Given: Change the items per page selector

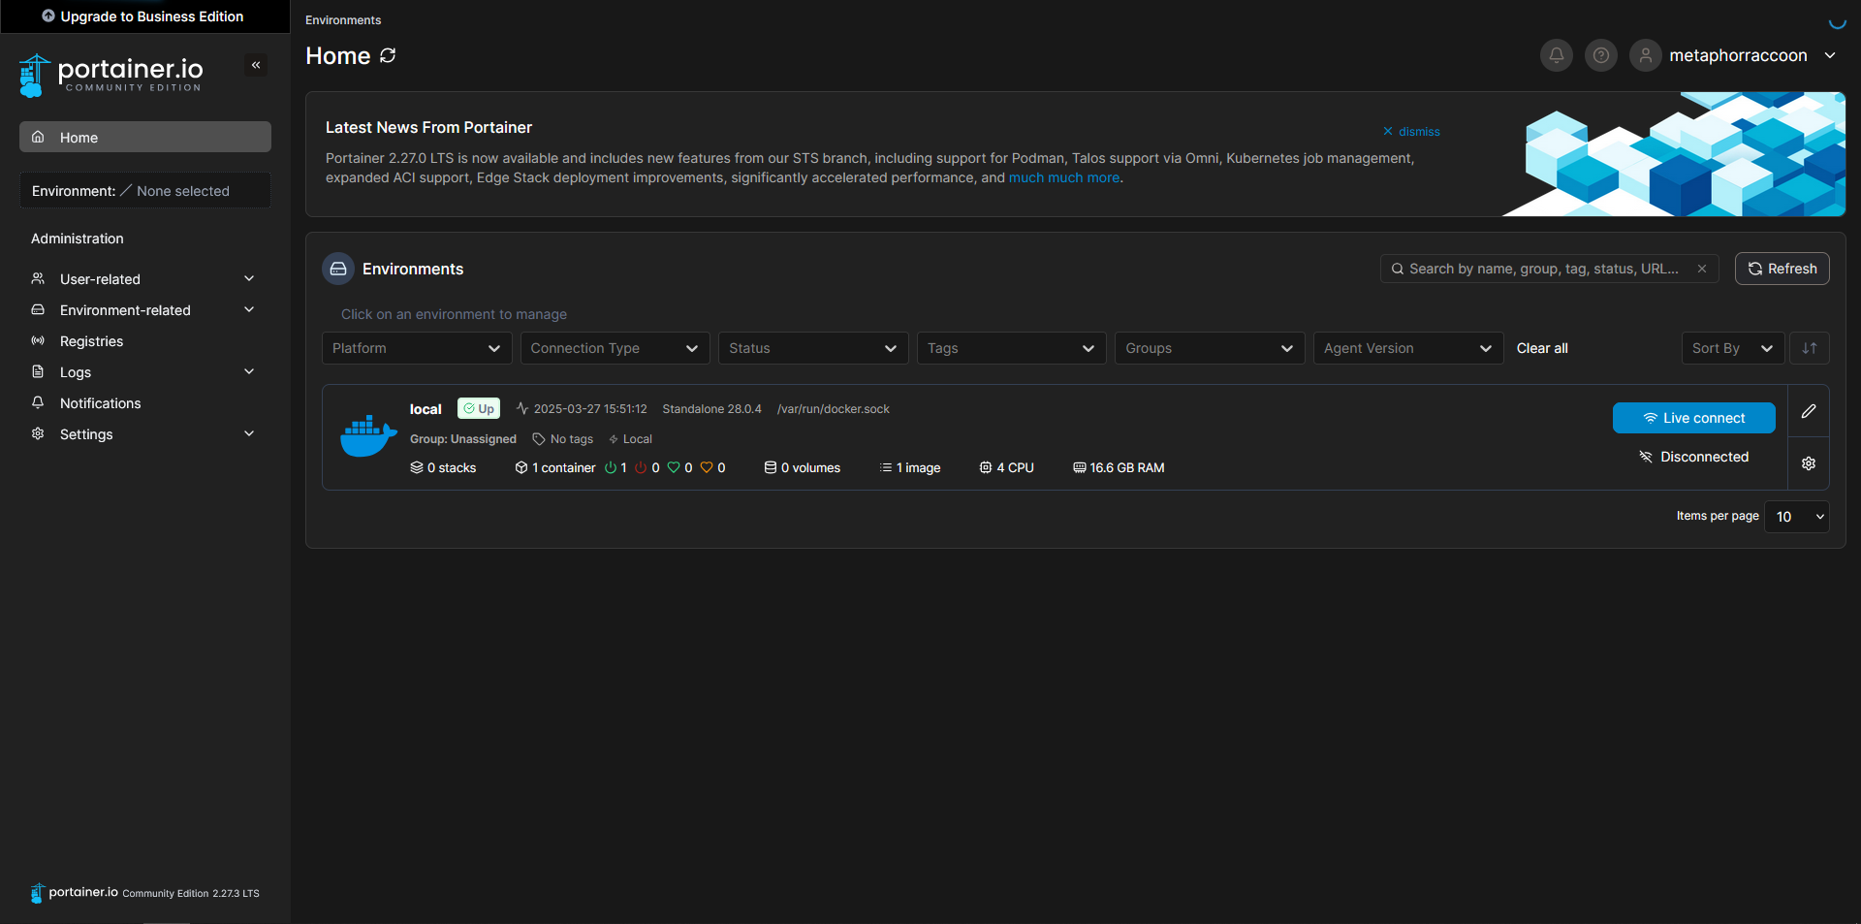Looking at the screenshot, I should (1796, 517).
